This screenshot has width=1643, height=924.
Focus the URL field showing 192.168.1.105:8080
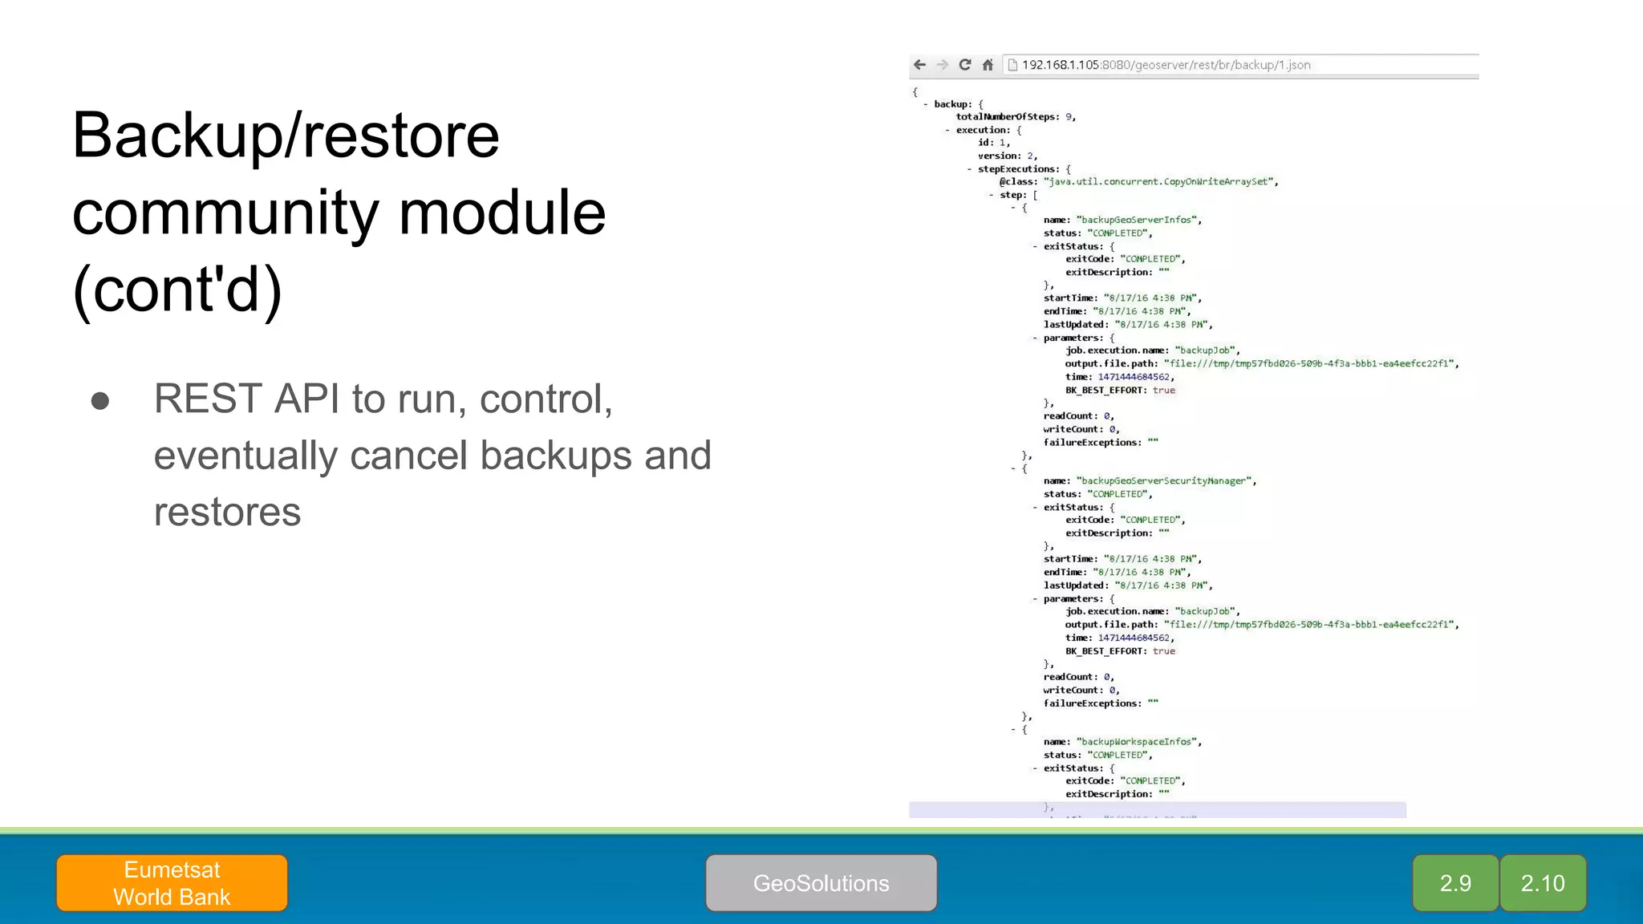pos(1239,65)
